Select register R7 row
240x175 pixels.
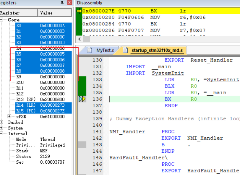point(44,65)
